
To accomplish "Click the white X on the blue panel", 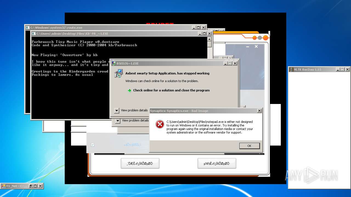I will pyautogui.click(x=256, y=47).
